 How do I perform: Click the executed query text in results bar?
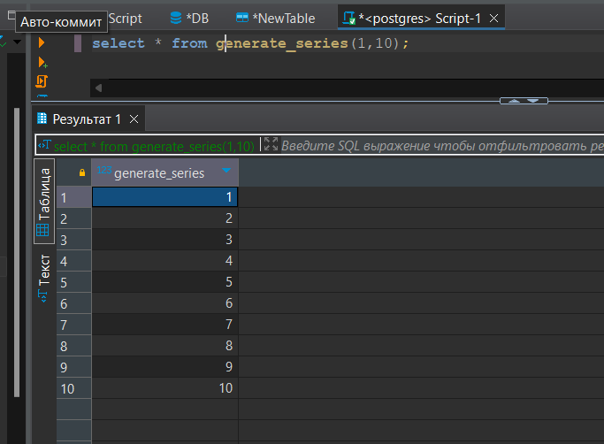coord(154,147)
